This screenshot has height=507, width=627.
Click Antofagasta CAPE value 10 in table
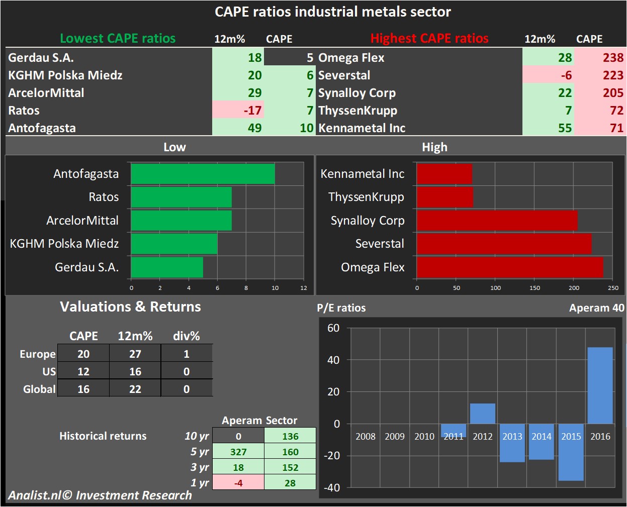290,128
